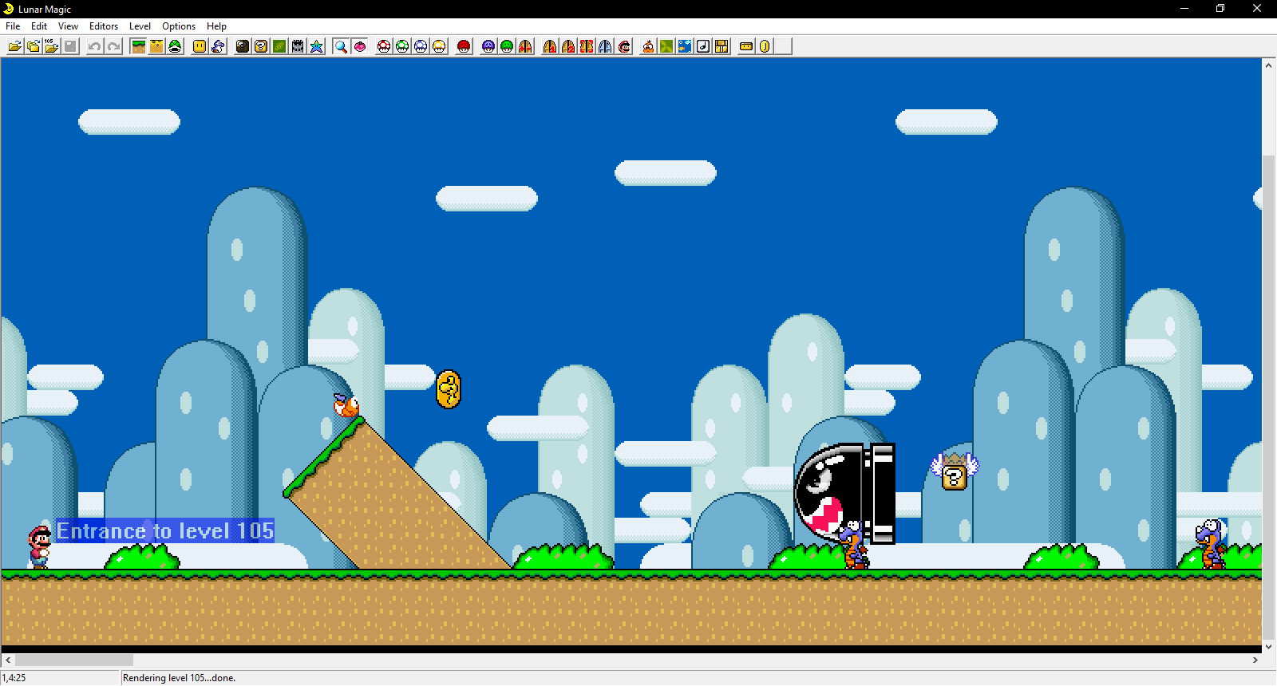Click the yellow block-grid icon
This screenshot has width=1277, height=686.
tap(722, 46)
